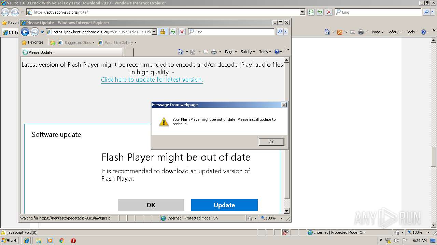Expand the address bar dropdown in popup window

154,32
